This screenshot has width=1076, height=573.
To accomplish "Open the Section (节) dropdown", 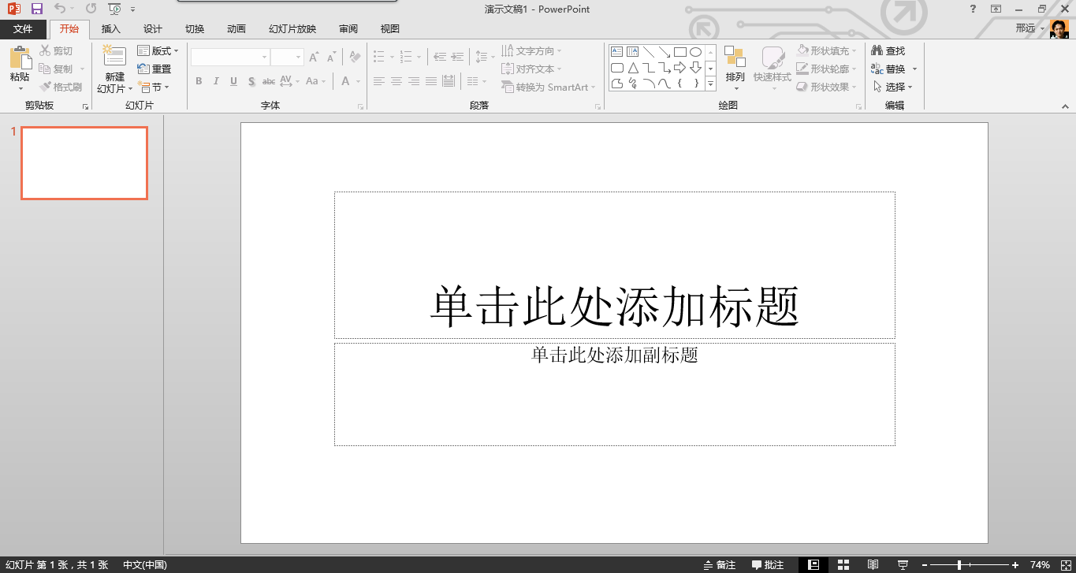I will 155,87.
